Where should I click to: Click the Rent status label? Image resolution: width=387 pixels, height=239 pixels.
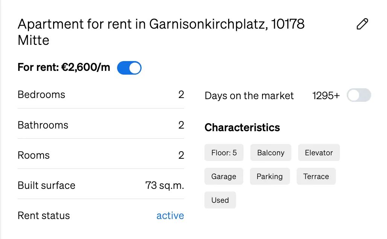pos(44,216)
